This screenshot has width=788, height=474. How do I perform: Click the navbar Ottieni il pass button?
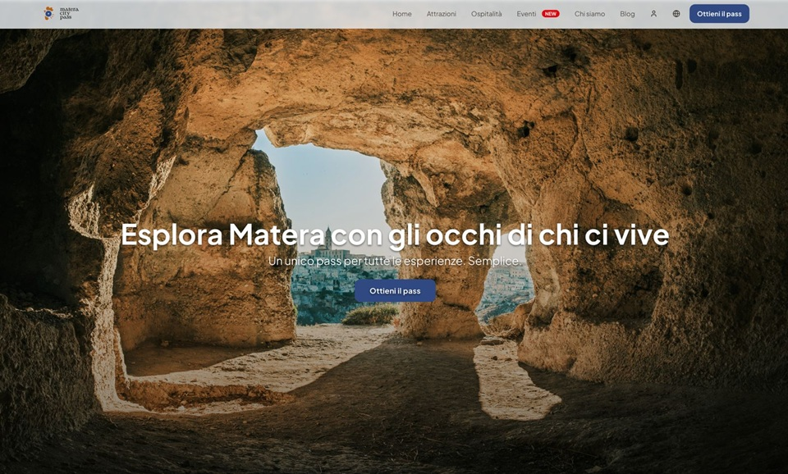[x=718, y=13]
